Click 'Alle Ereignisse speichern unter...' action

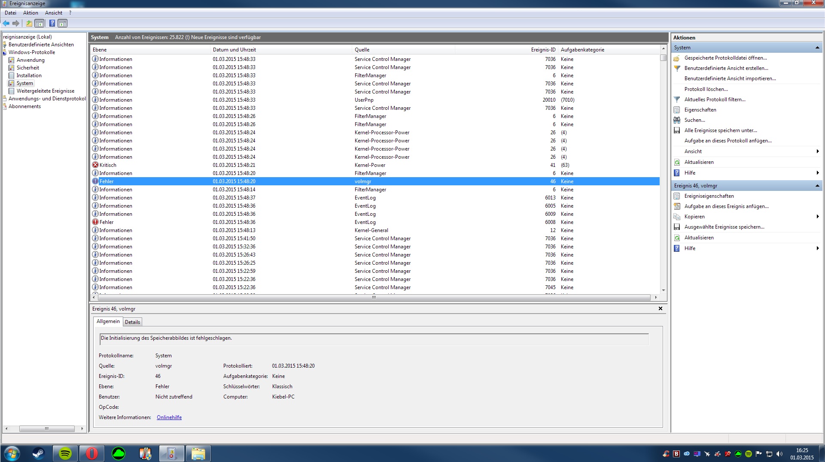pos(720,130)
